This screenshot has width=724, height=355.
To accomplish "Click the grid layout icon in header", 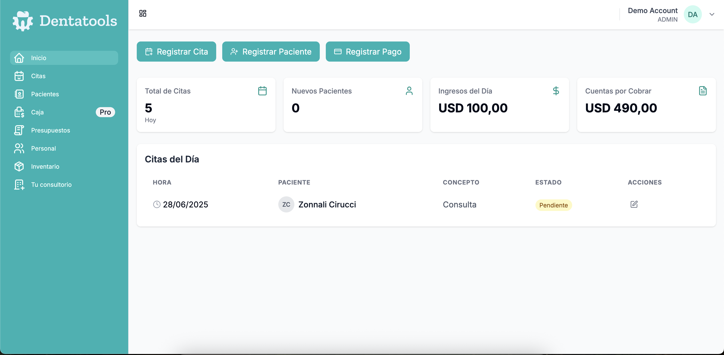I will pyautogui.click(x=143, y=13).
